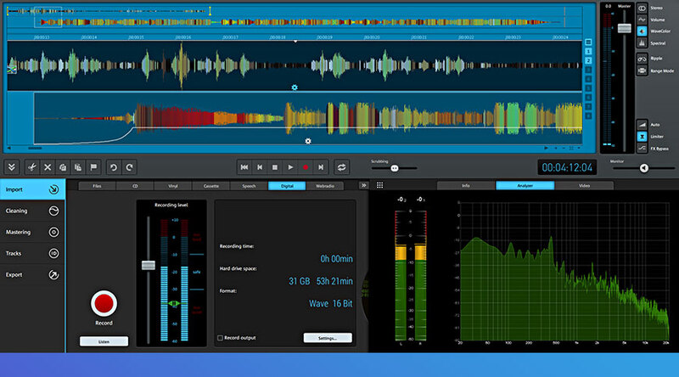This screenshot has width=679, height=377.
Task: Click the Settings... button
Action: tap(328, 338)
